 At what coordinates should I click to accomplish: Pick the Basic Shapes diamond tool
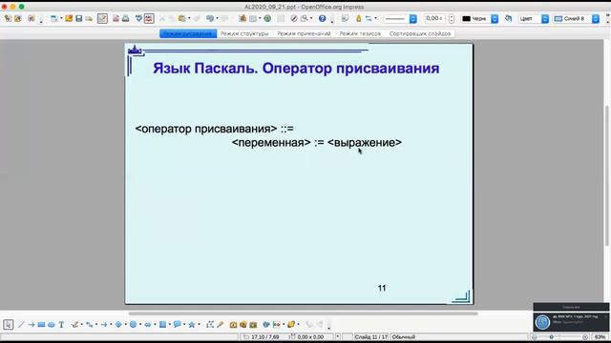118,324
